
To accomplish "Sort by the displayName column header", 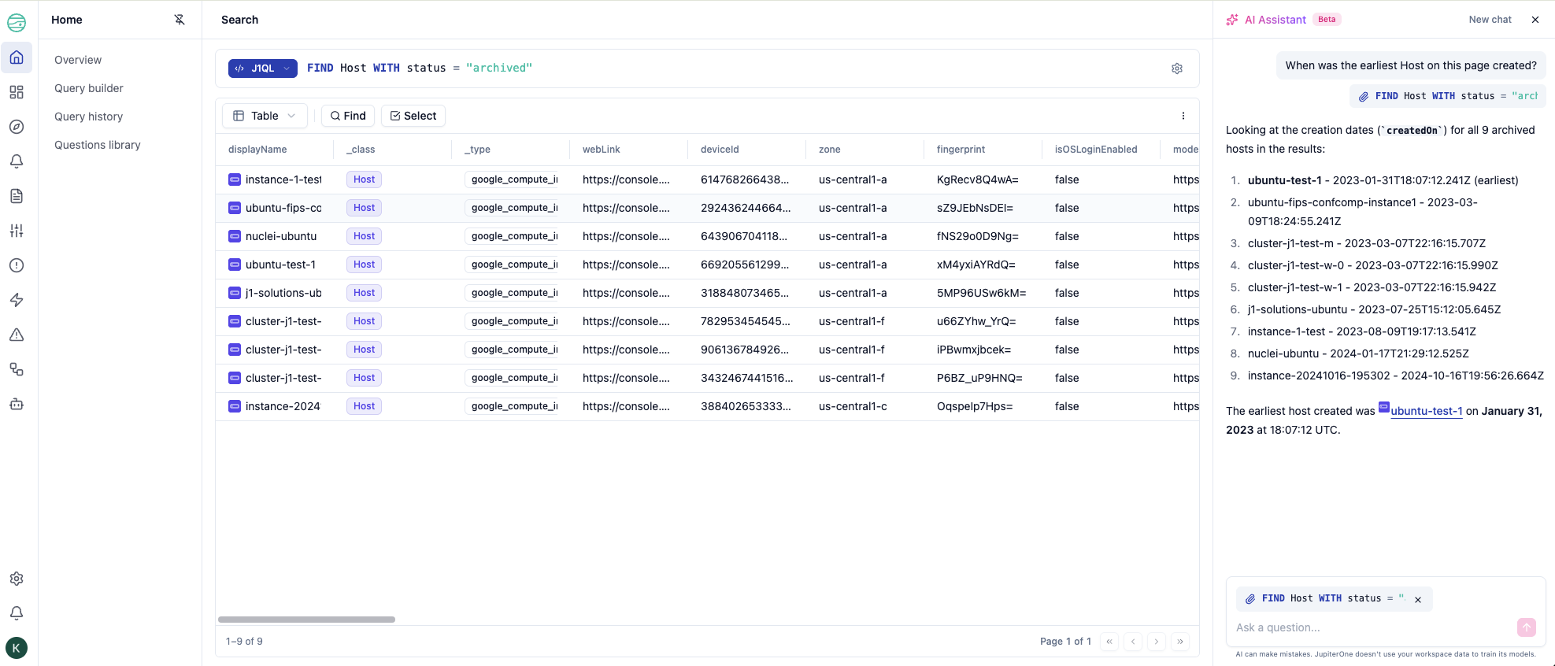I will pyautogui.click(x=257, y=150).
